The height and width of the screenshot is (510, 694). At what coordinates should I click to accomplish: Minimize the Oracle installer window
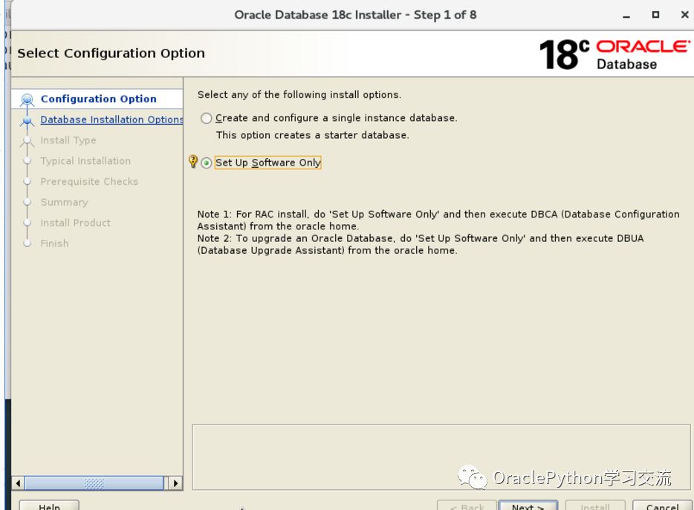click(626, 16)
